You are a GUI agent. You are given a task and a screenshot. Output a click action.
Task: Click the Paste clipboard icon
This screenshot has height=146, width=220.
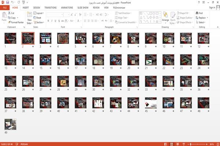(x=4, y=15)
